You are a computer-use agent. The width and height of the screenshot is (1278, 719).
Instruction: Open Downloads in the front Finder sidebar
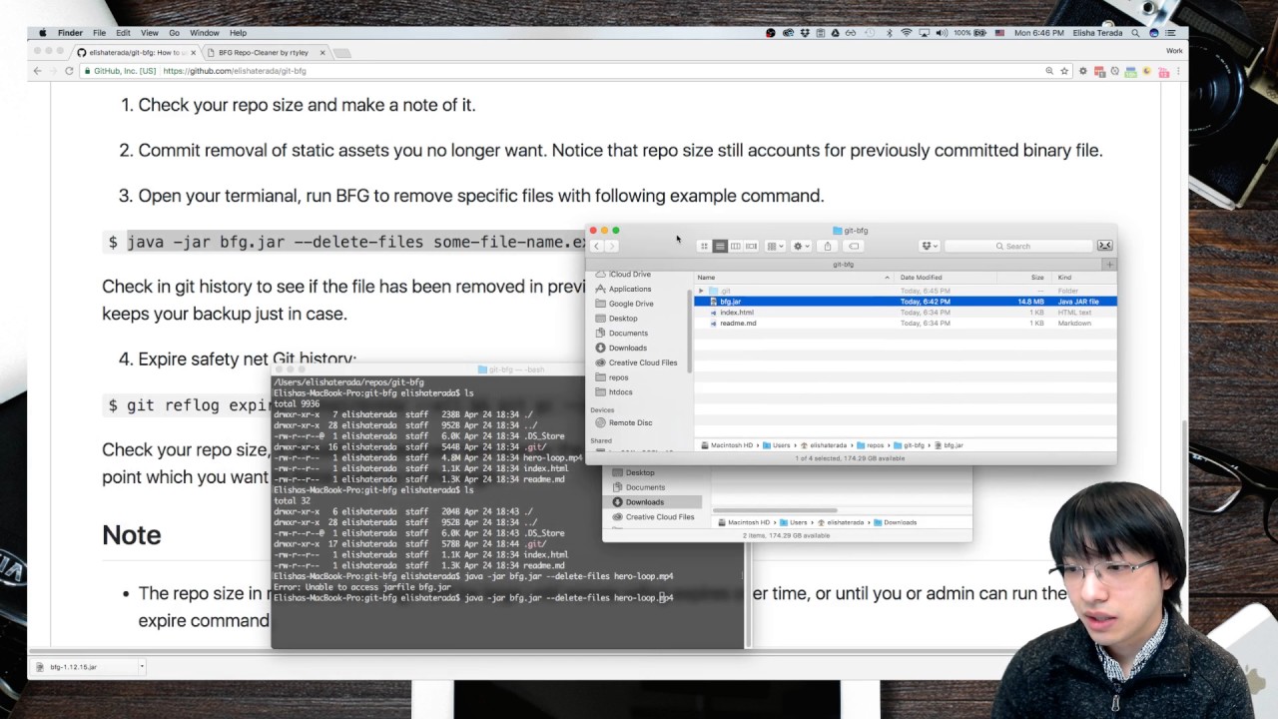(x=627, y=348)
